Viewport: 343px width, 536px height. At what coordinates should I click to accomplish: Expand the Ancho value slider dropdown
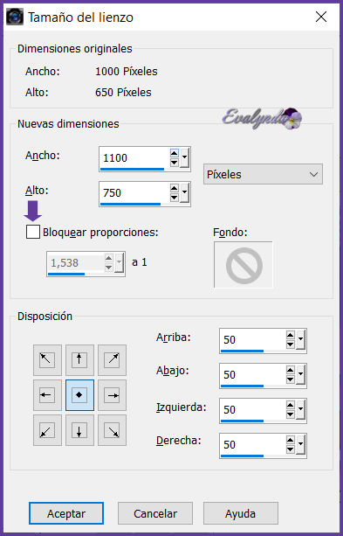tap(185, 158)
